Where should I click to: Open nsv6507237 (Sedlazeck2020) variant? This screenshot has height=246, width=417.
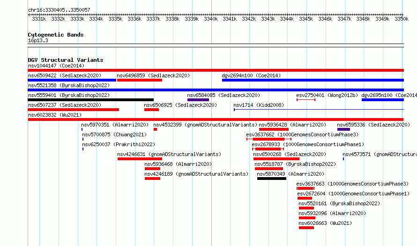click(x=65, y=105)
